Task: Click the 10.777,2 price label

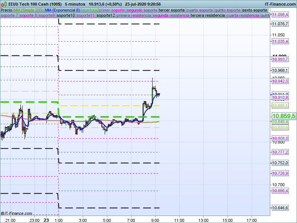Action: click(280, 152)
